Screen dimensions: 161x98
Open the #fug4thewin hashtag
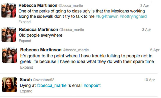click(x=107, y=16)
